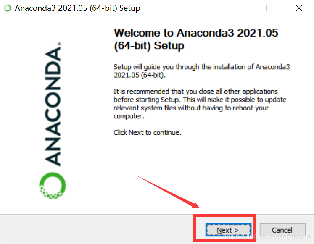
Task: Click the 'It is recommended' paragraph
Action: (x=200, y=104)
